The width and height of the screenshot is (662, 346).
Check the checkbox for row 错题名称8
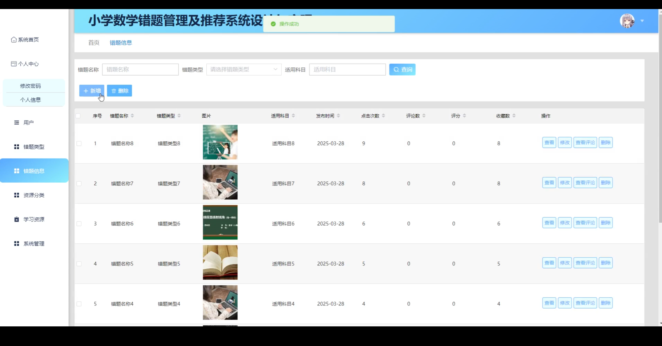pos(79,143)
